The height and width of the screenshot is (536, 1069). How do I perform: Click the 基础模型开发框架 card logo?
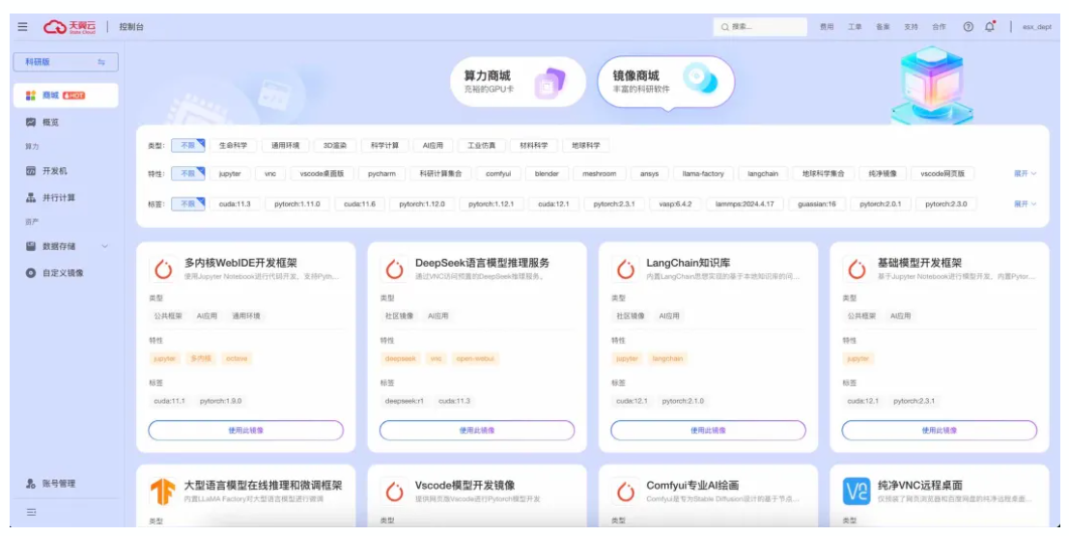[857, 269]
